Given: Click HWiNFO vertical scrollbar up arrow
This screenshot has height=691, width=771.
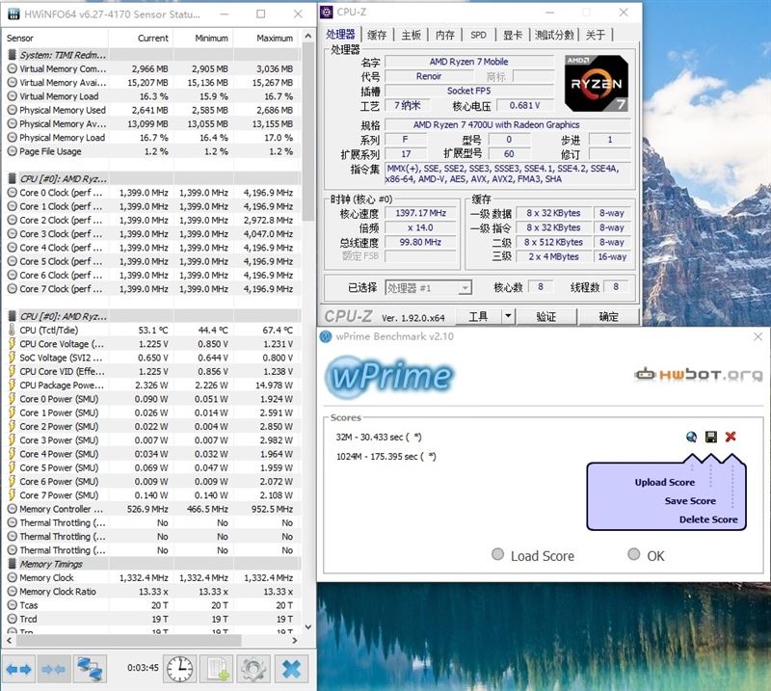Looking at the screenshot, I should (307, 37).
